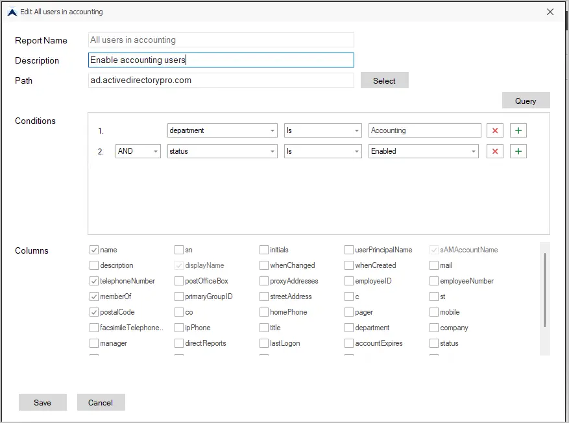Screen dimensions: 569x423
Task: Enable the whenChanged column
Action: (264, 265)
